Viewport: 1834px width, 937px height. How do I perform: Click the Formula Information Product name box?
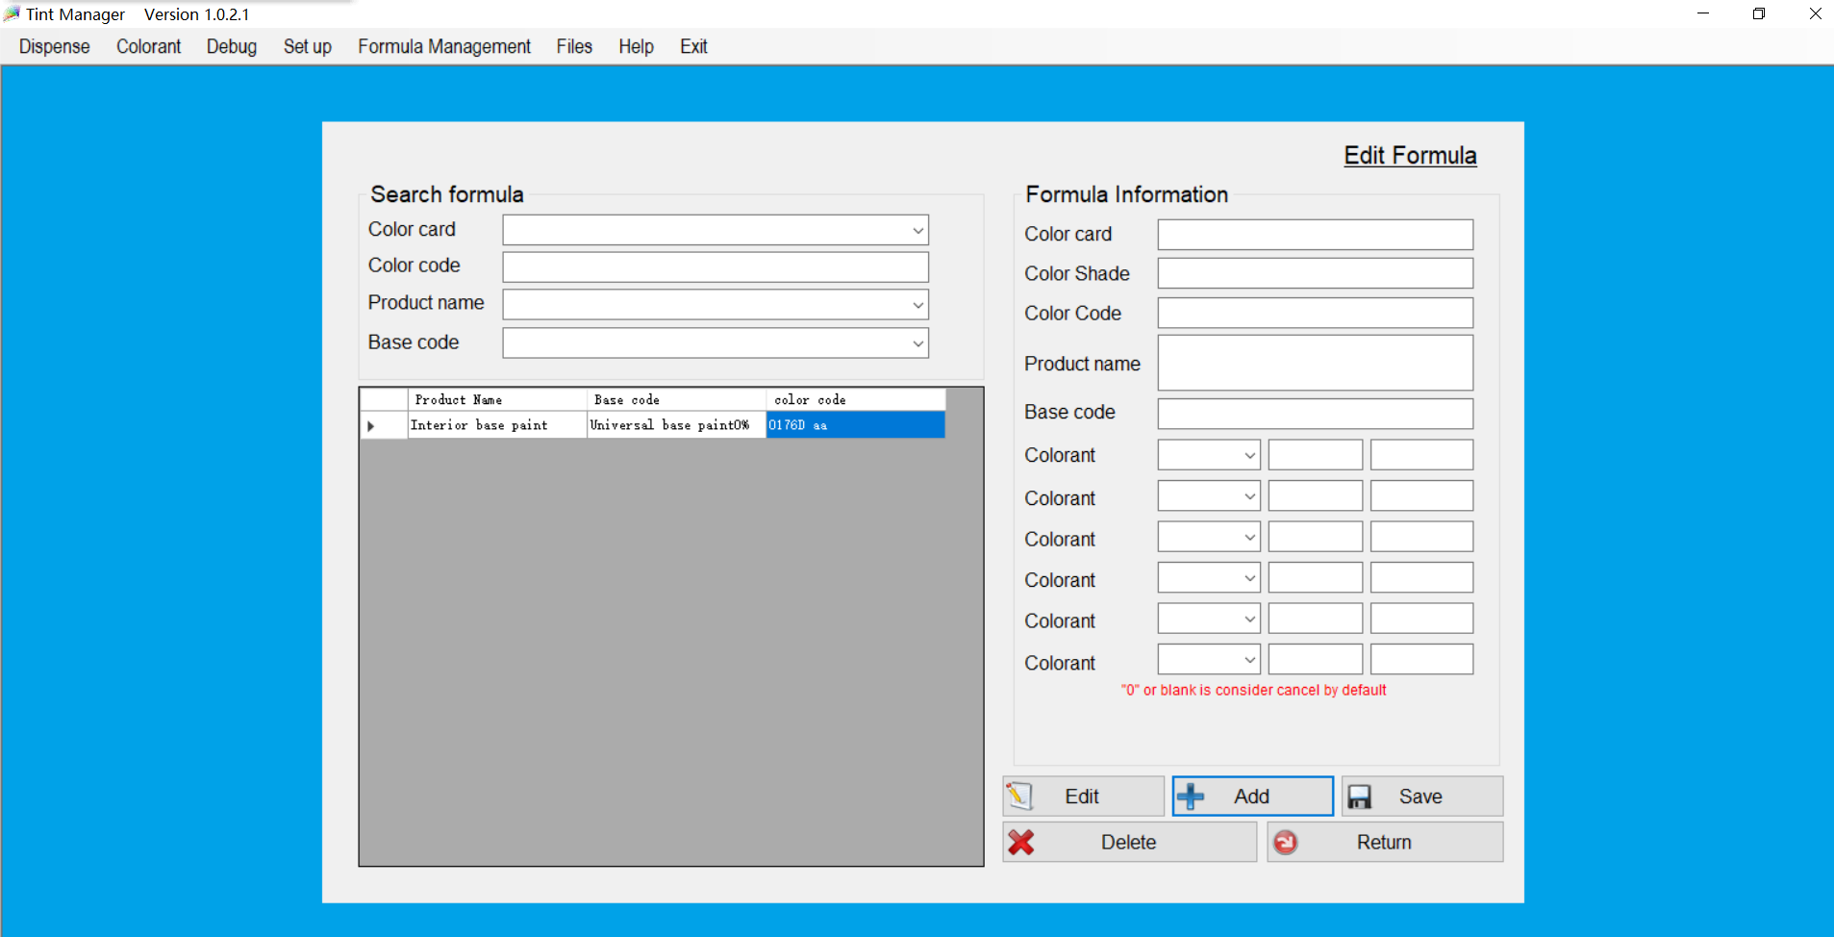[x=1316, y=363]
